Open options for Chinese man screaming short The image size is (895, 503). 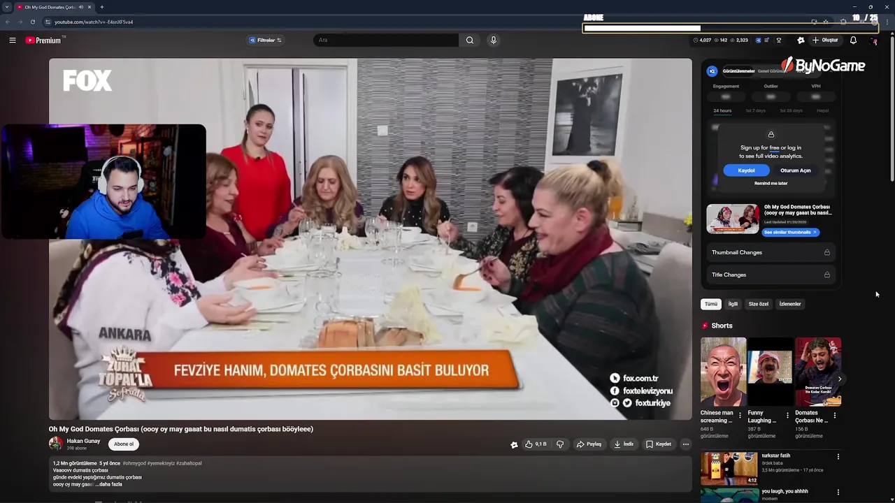pos(740,416)
